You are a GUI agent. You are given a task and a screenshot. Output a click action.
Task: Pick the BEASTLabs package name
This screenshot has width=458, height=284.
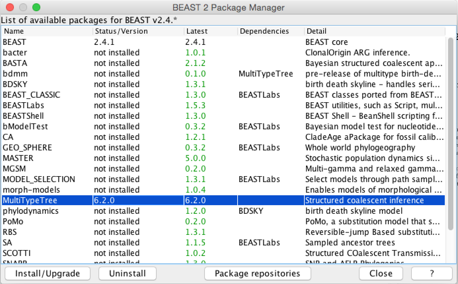pos(23,105)
